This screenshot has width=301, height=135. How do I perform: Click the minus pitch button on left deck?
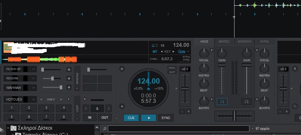[x=182, y=111]
